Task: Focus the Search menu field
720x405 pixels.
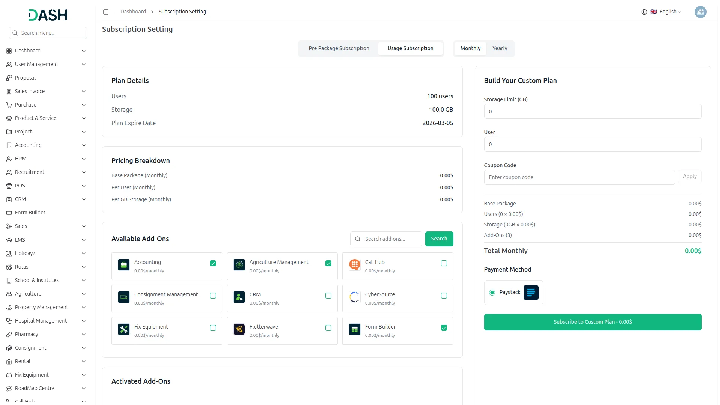Action: 48,33
